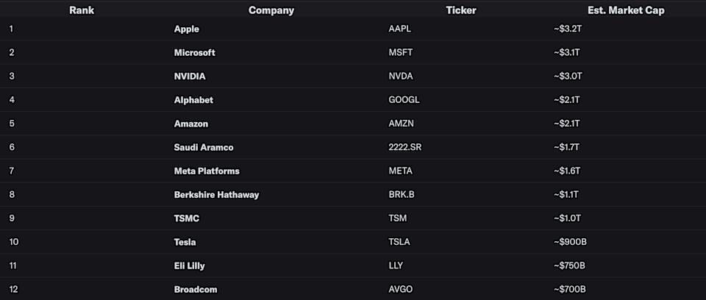Select the Eli Lilly company name

point(189,265)
